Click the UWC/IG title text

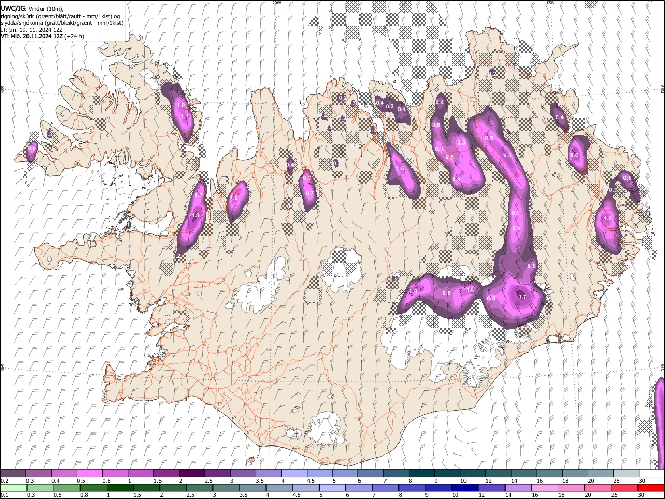(12, 8)
